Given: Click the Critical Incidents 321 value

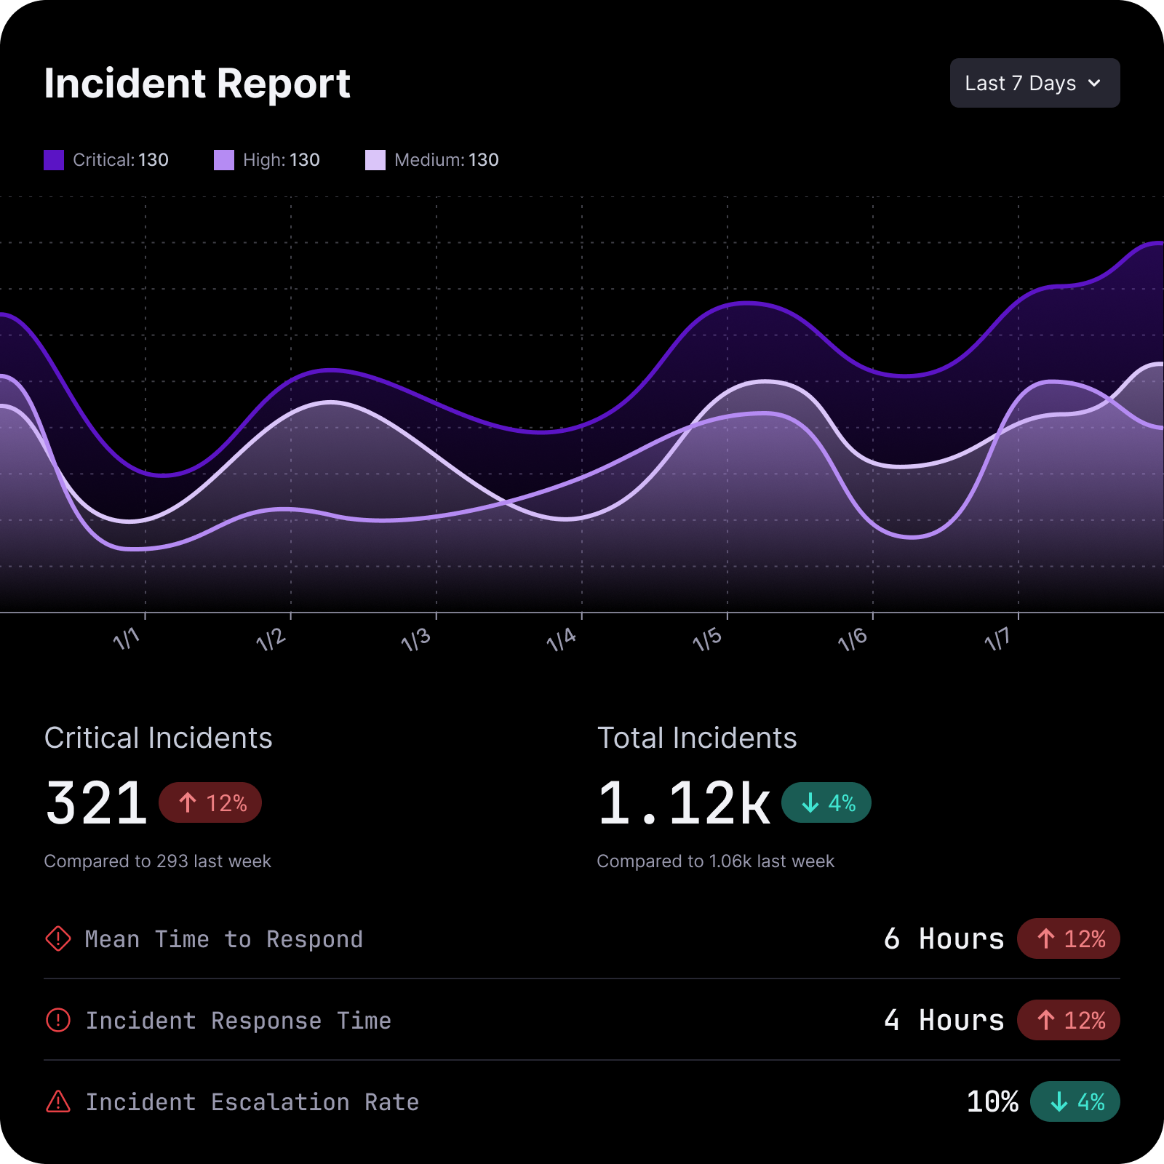Looking at the screenshot, I should tap(97, 803).
